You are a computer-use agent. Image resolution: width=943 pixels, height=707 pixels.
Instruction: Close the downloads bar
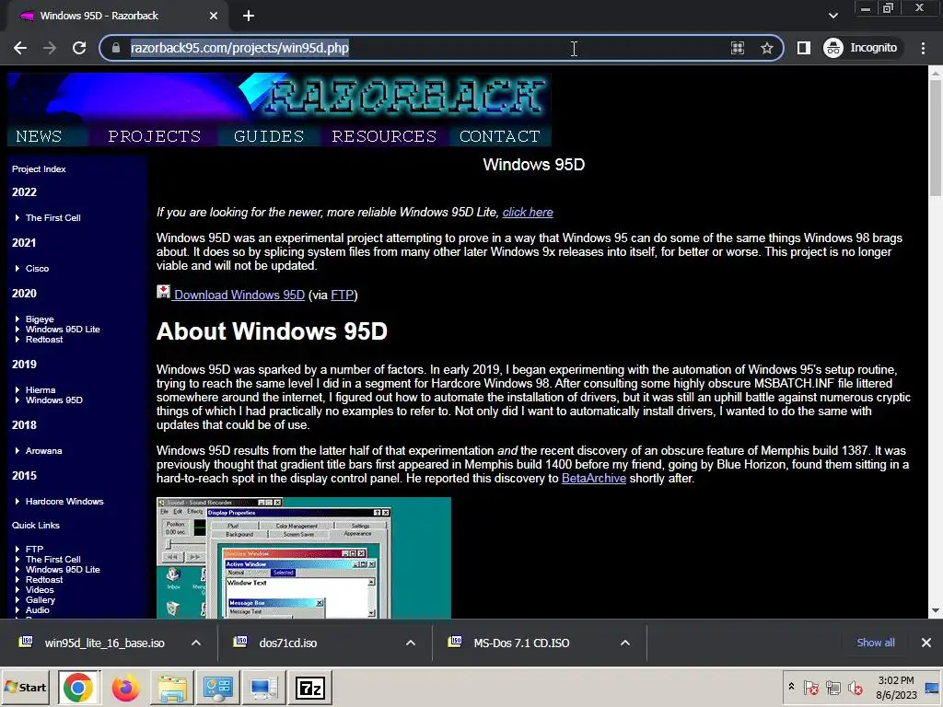(x=926, y=643)
